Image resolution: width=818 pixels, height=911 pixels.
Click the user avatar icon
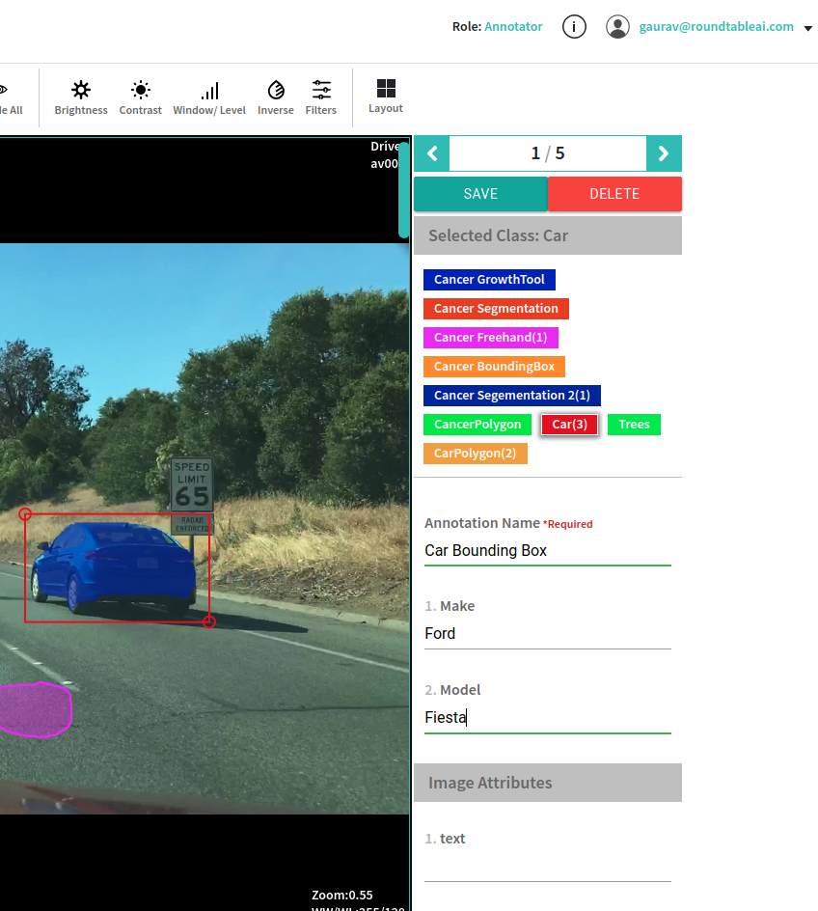pyautogui.click(x=617, y=27)
